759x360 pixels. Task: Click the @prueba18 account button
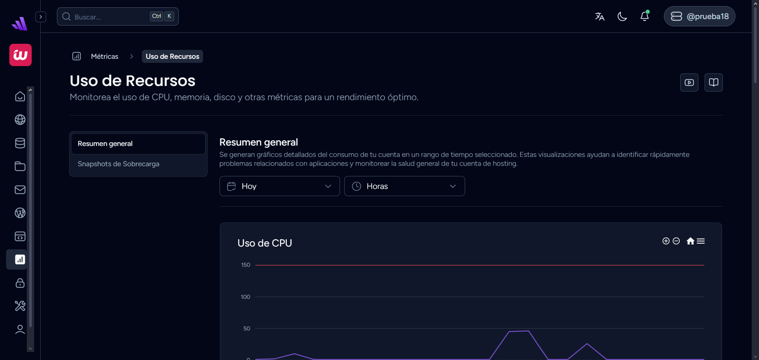pyautogui.click(x=699, y=16)
